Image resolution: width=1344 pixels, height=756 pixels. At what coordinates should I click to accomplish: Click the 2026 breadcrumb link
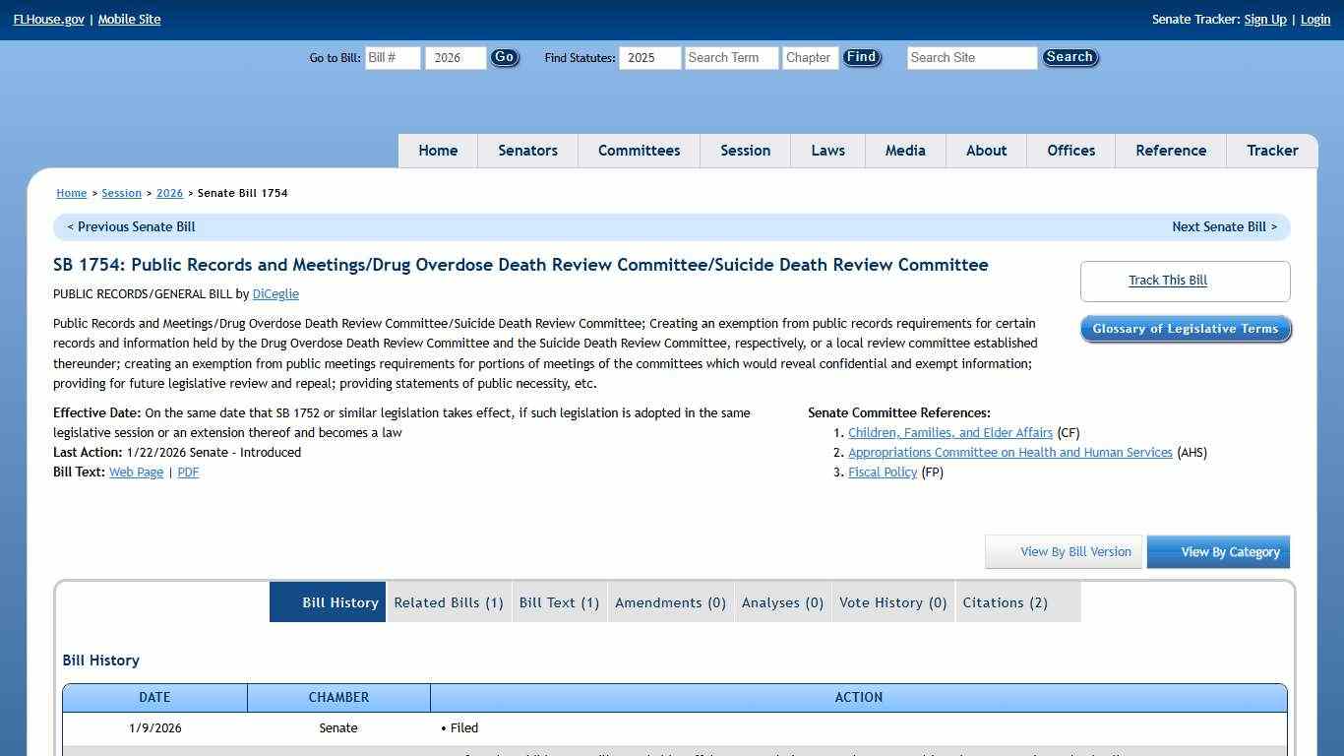pyautogui.click(x=169, y=193)
